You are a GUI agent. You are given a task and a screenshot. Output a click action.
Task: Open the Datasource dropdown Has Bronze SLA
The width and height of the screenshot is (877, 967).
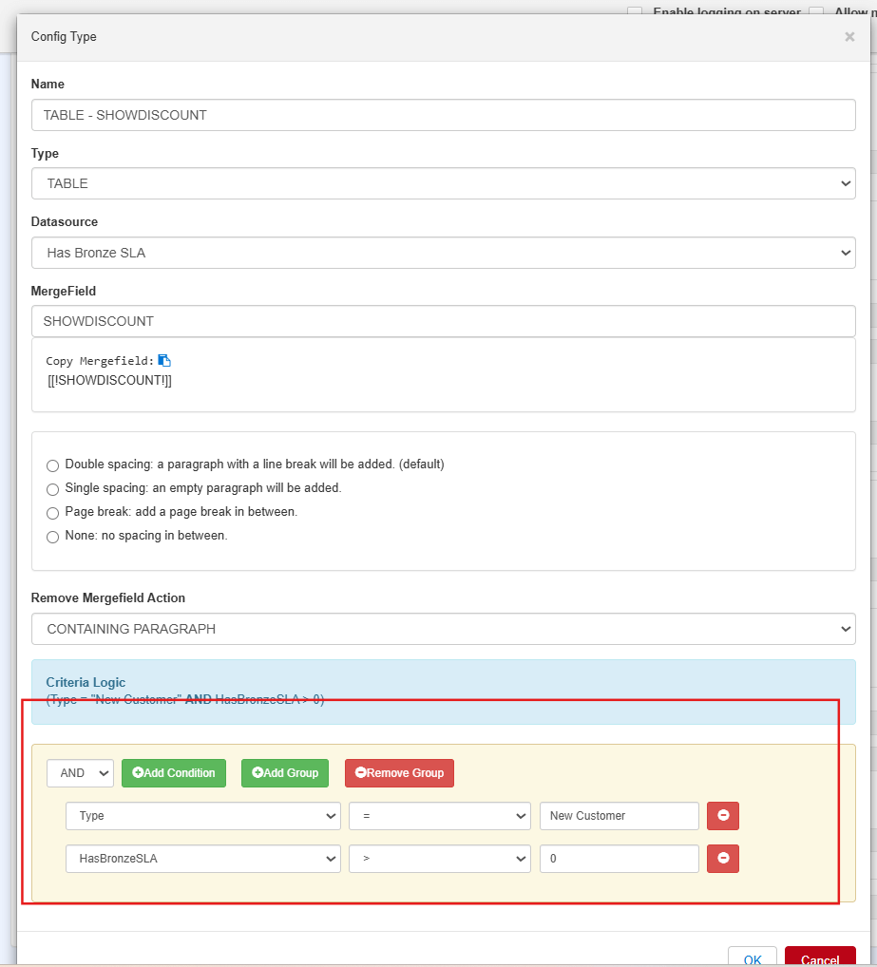(x=444, y=253)
